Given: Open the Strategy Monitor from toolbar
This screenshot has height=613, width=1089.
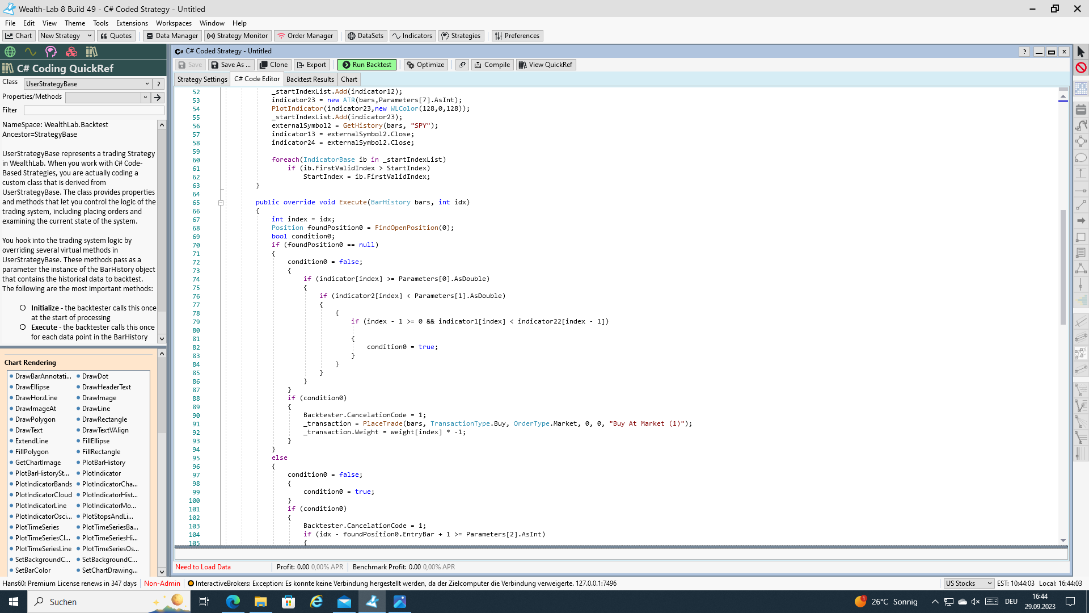Looking at the screenshot, I should [x=237, y=36].
